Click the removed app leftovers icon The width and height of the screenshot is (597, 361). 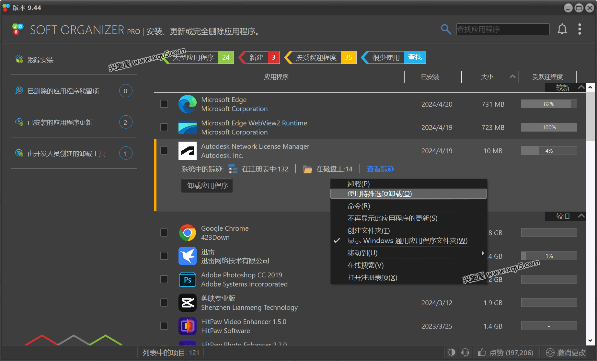tap(19, 91)
